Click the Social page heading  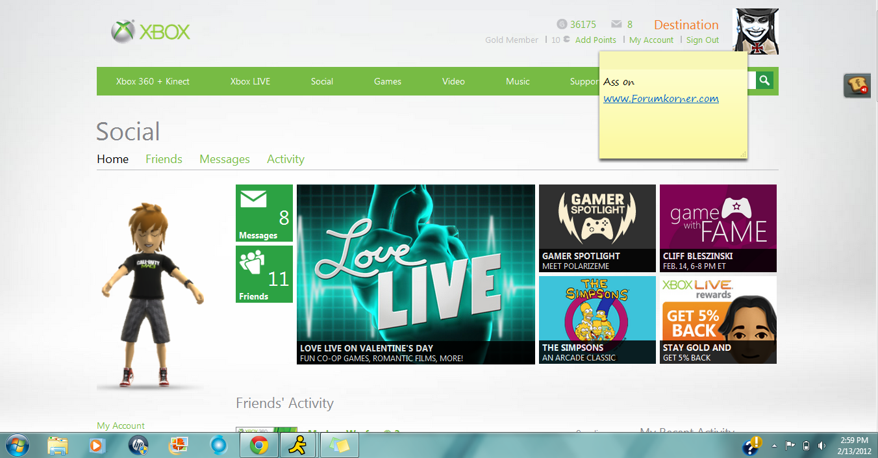(128, 131)
